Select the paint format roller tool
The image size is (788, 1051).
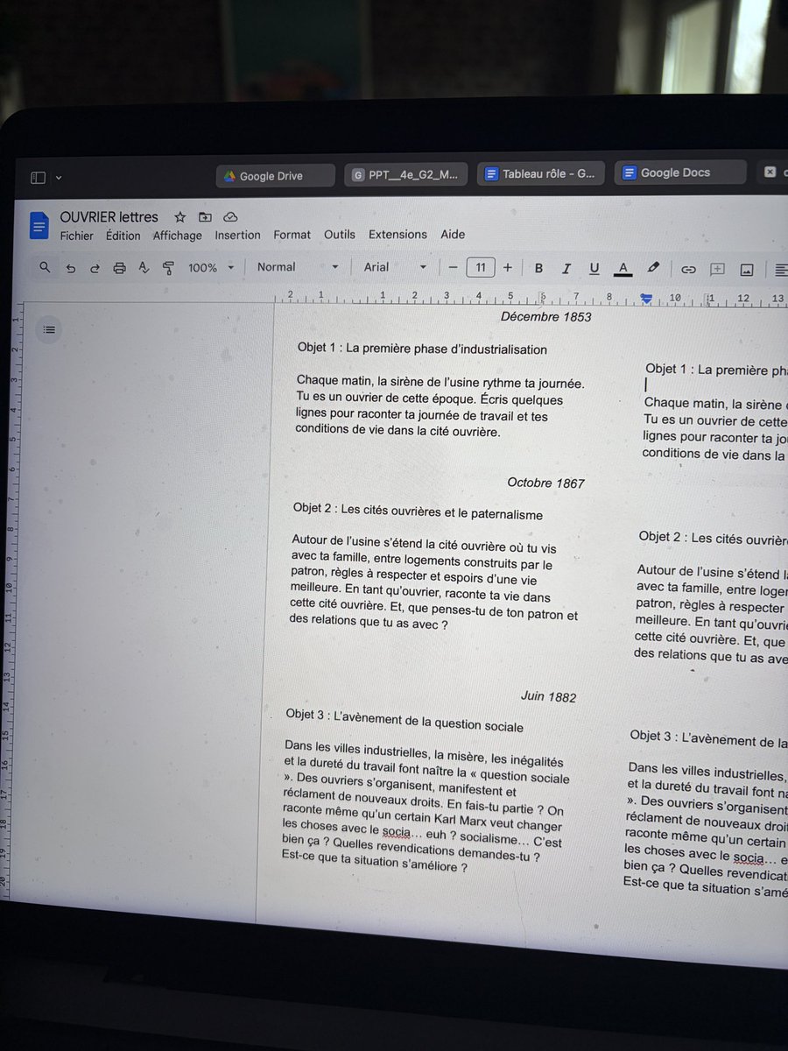coord(168,268)
